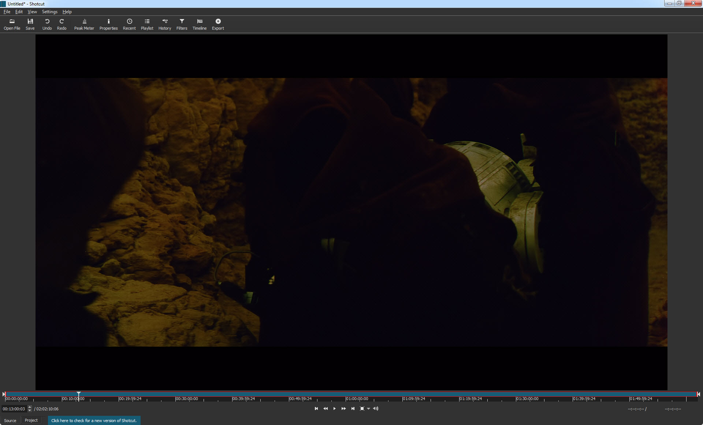This screenshot has width=703, height=425.
Task: Play the video
Action: point(334,409)
